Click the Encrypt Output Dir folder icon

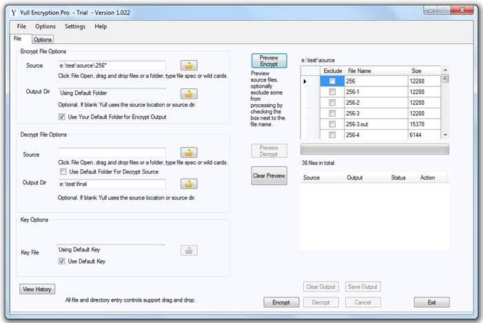tap(188, 93)
